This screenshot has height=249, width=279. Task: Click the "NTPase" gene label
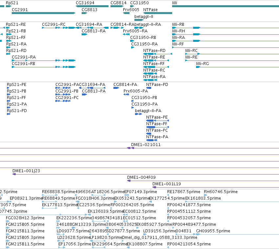tap(150, 10)
